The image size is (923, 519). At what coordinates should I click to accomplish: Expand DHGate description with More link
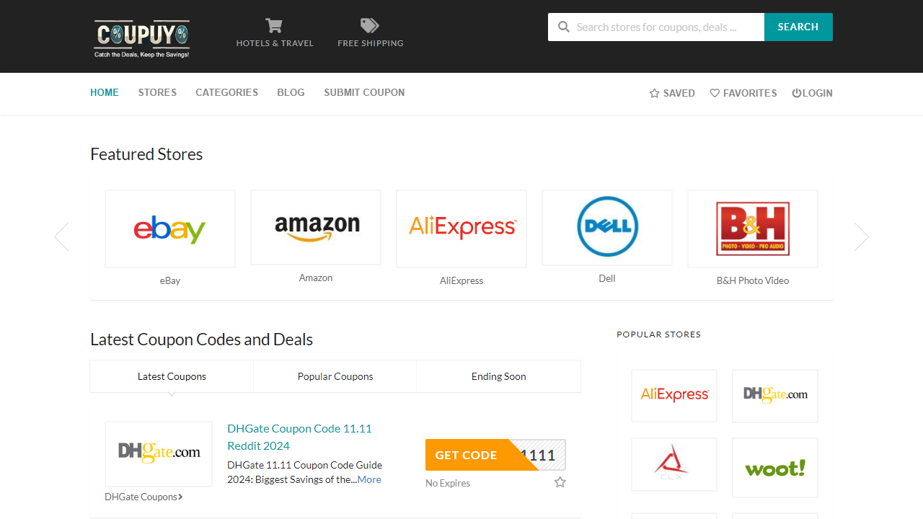(x=369, y=479)
